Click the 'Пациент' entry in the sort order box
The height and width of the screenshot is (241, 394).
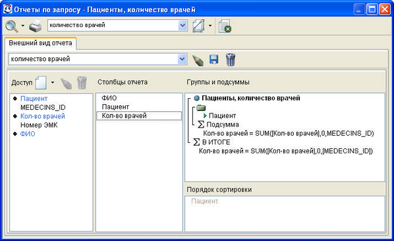click(204, 201)
